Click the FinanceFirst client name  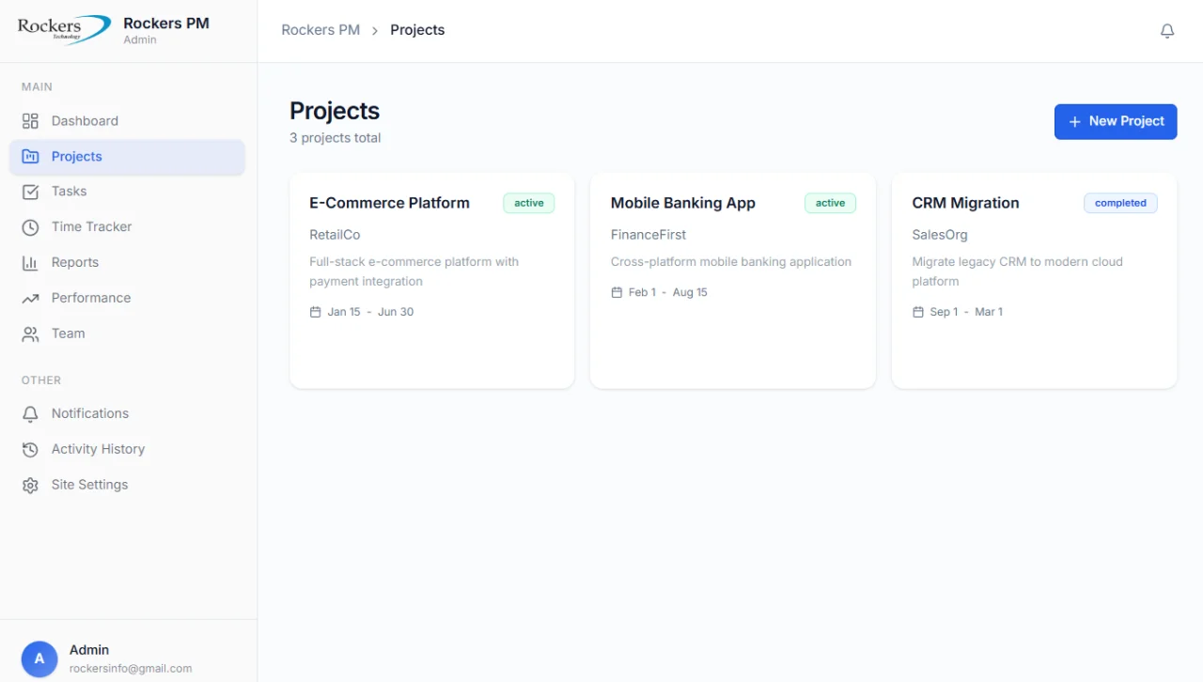click(648, 235)
